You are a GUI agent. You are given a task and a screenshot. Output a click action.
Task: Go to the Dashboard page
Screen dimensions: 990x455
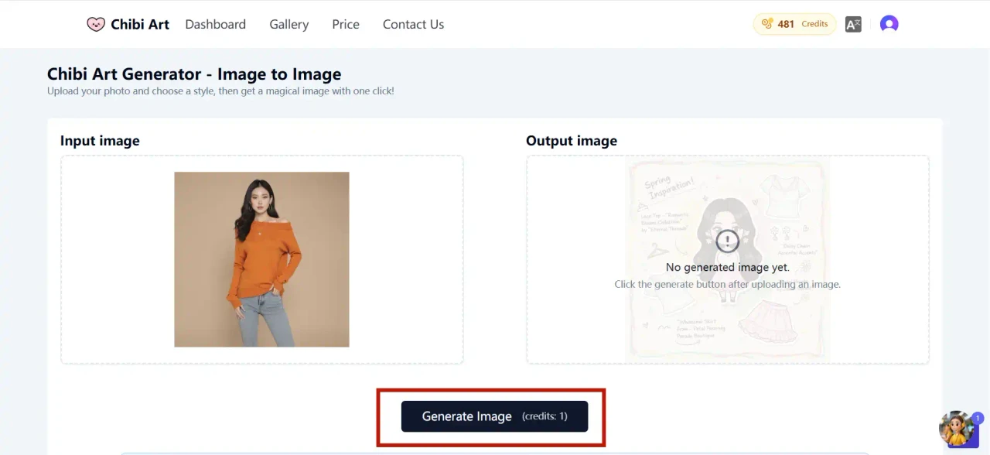tap(216, 24)
